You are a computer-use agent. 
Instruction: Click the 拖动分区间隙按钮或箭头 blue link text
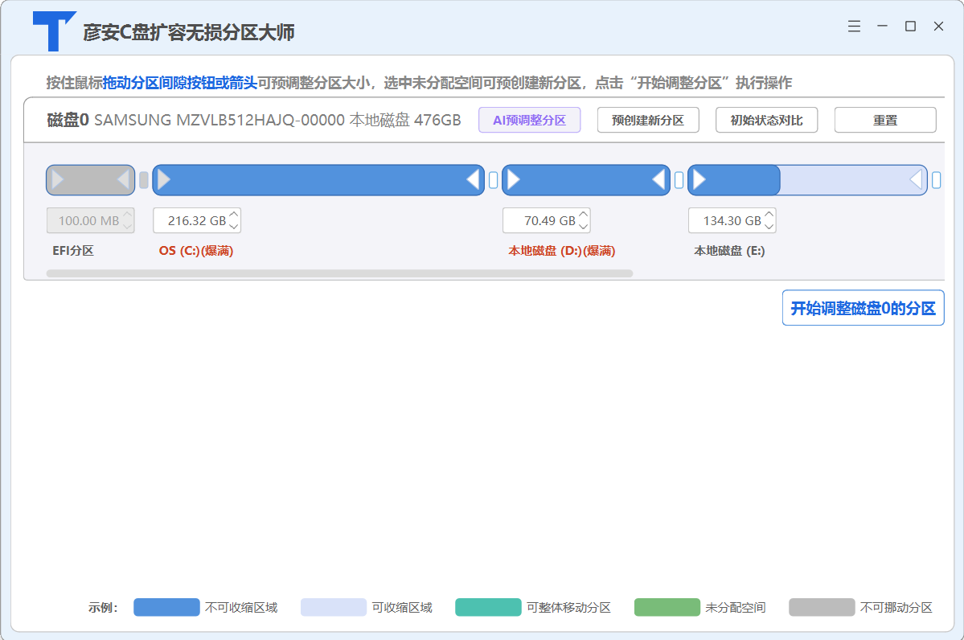point(179,82)
